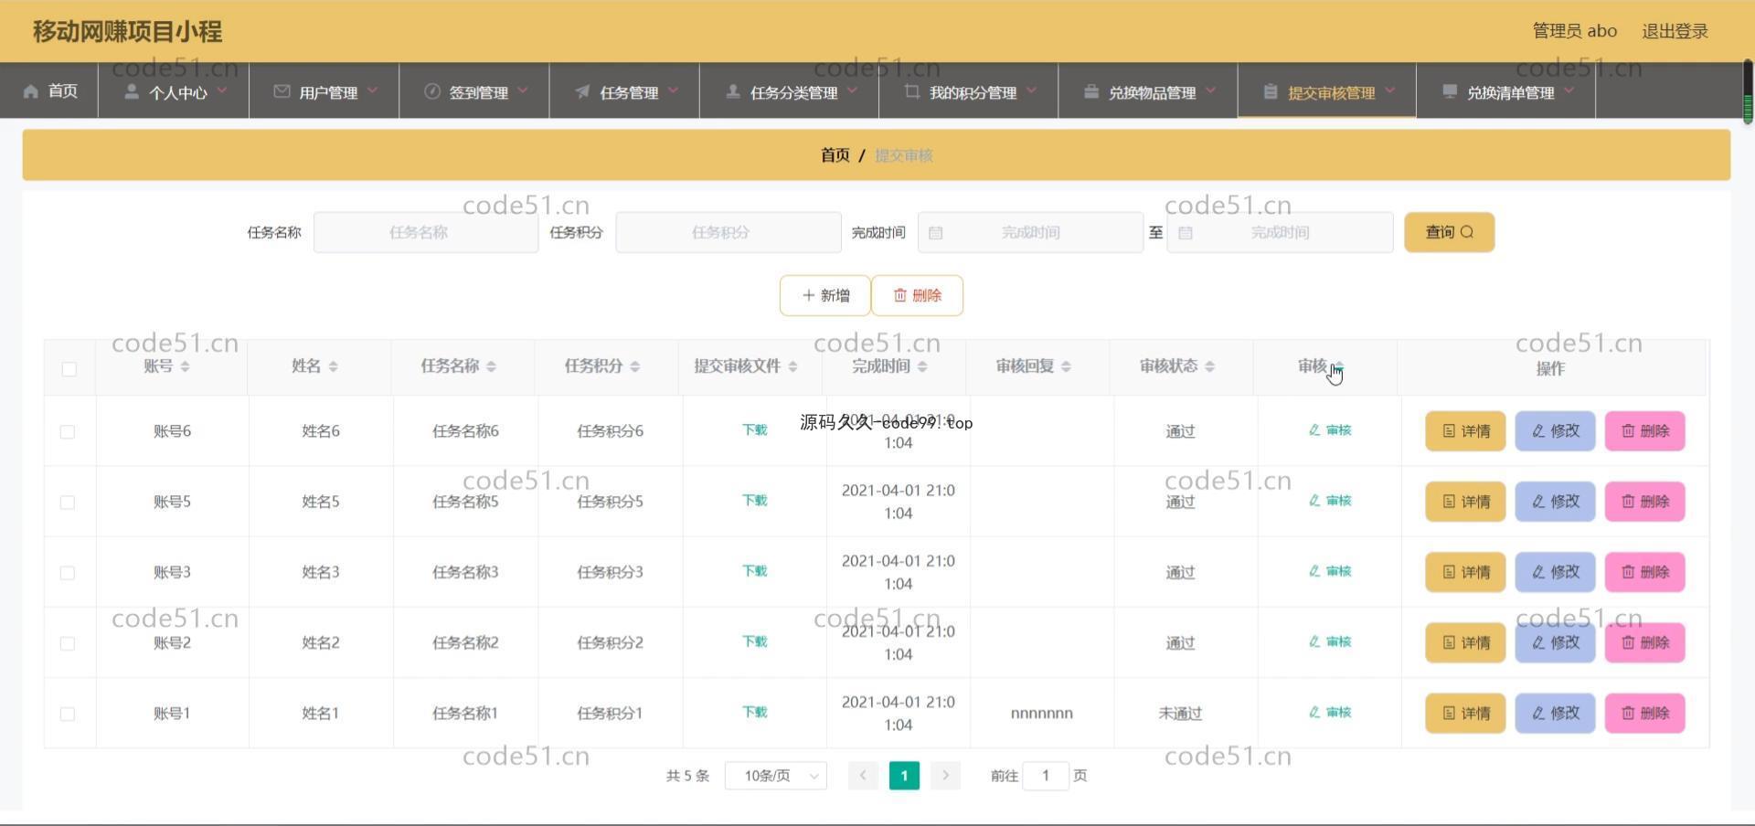The height and width of the screenshot is (826, 1755).
Task: Sort table by 提交审核文件 column arrows
Action: pos(792,366)
